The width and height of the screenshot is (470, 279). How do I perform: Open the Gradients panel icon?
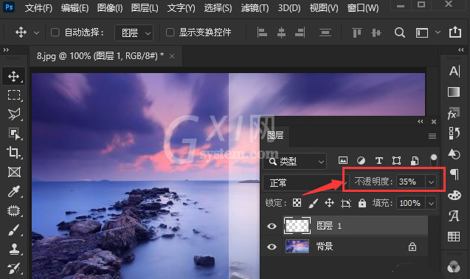tap(454, 92)
